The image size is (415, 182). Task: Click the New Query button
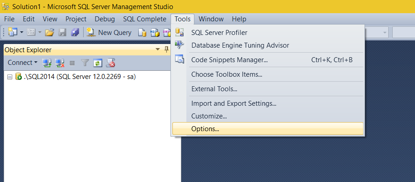coord(109,33)
